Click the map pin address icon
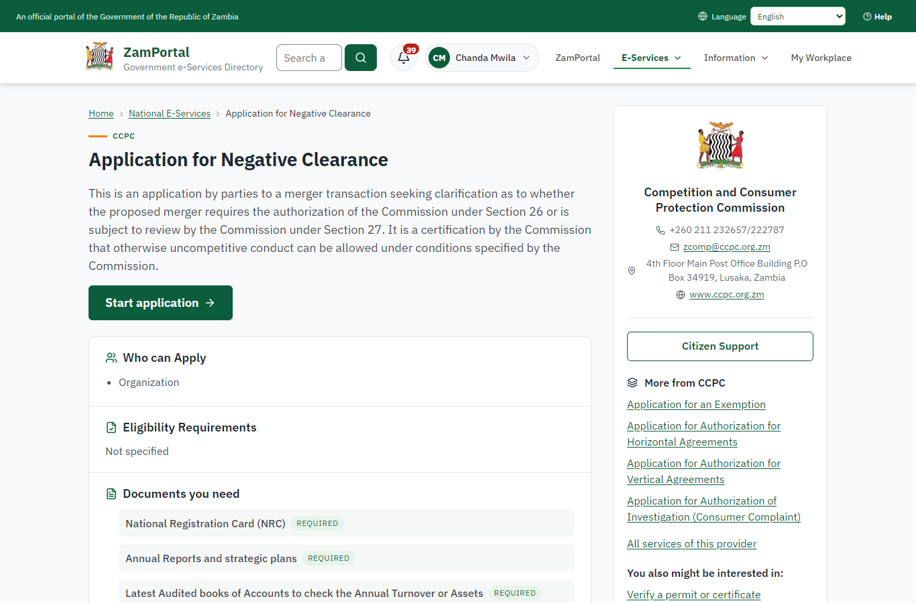This screenshot has width=916, height=603. [631, 271]
